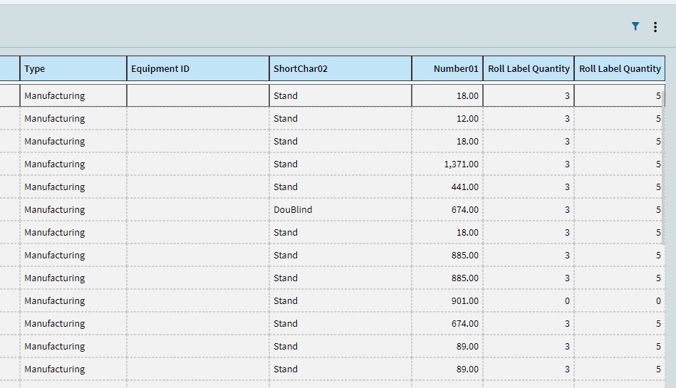This screenshot has width=676, height=388.
Task: Click the first Roll Label Quantity header
Action: 529,68
